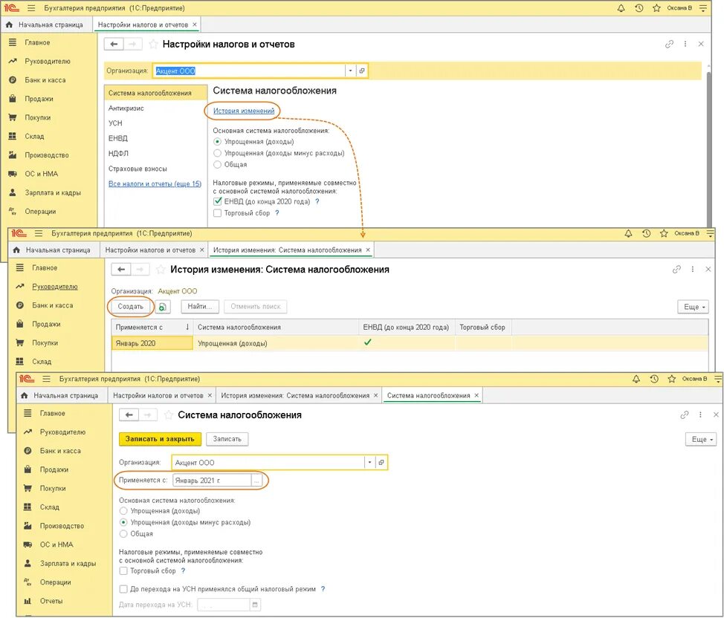This screenshot has width=724, height=618.
Task: Select Упрощенная (доходы) radio in top window
Action: pyautogui.click(x=218, y=142)
